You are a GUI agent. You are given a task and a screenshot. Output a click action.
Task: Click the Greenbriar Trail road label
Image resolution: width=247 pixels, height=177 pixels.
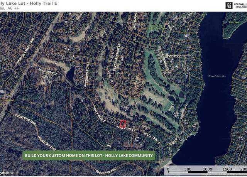87,74
